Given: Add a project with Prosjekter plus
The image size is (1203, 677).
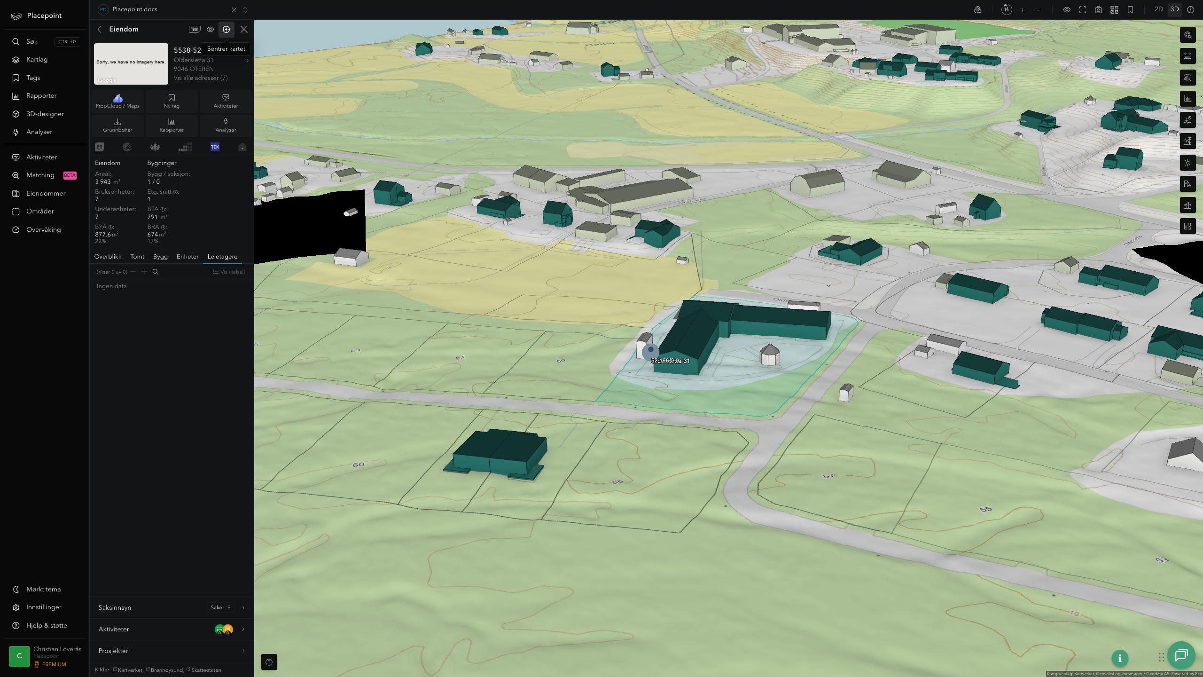Looking at the screenshot, I should pyautogui.click(x=243, y=651).
